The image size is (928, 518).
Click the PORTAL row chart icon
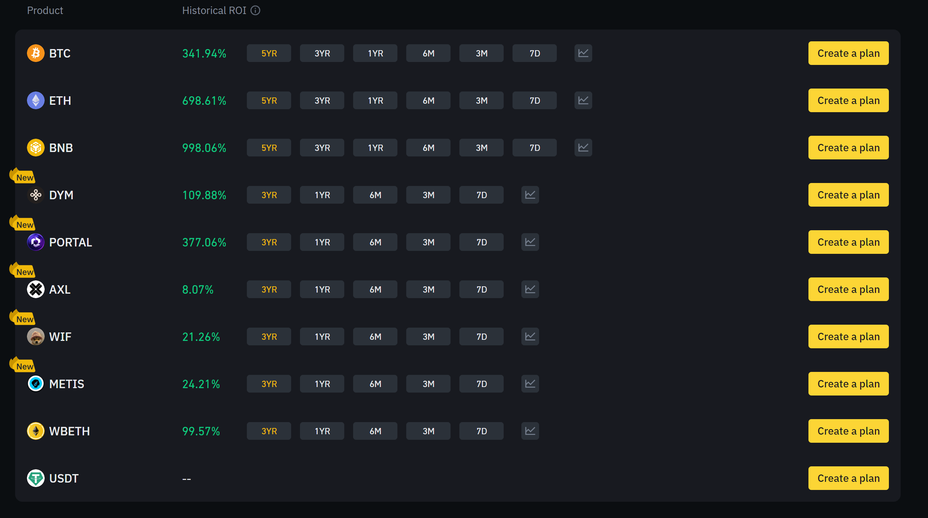pos(530,242)
